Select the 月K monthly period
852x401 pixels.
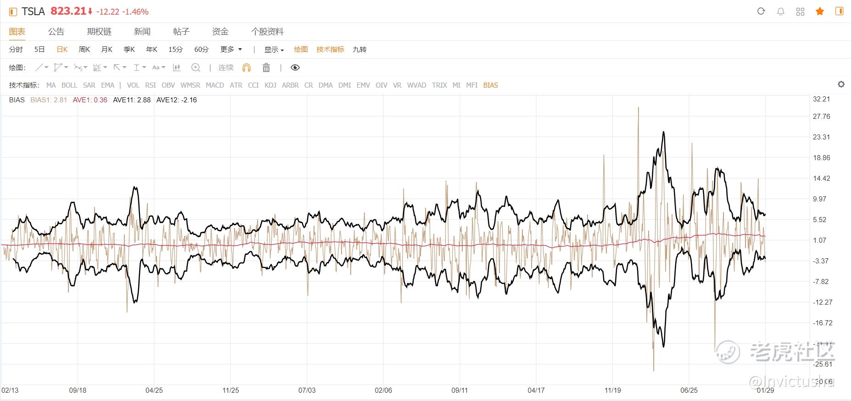pyautogui.click(x=107, y=50)
